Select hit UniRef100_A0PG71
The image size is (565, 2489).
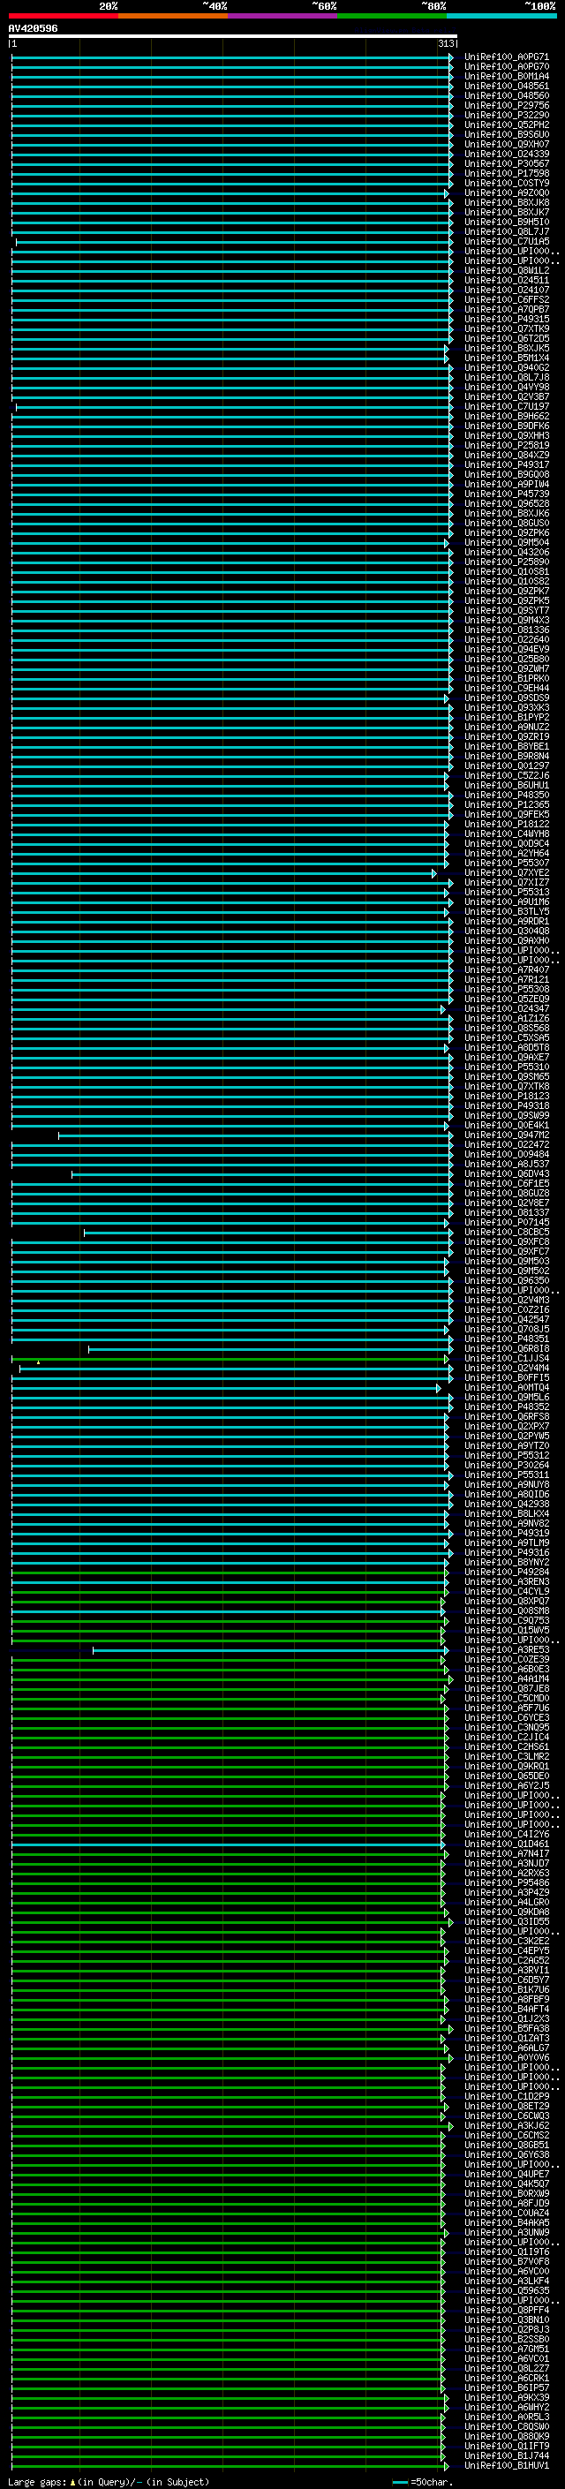506,57
